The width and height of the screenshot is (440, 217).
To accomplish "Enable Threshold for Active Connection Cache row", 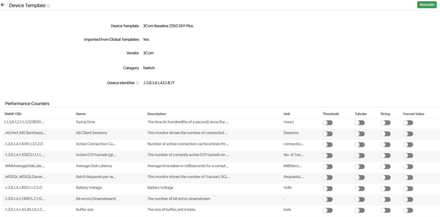I will [327, 145].
